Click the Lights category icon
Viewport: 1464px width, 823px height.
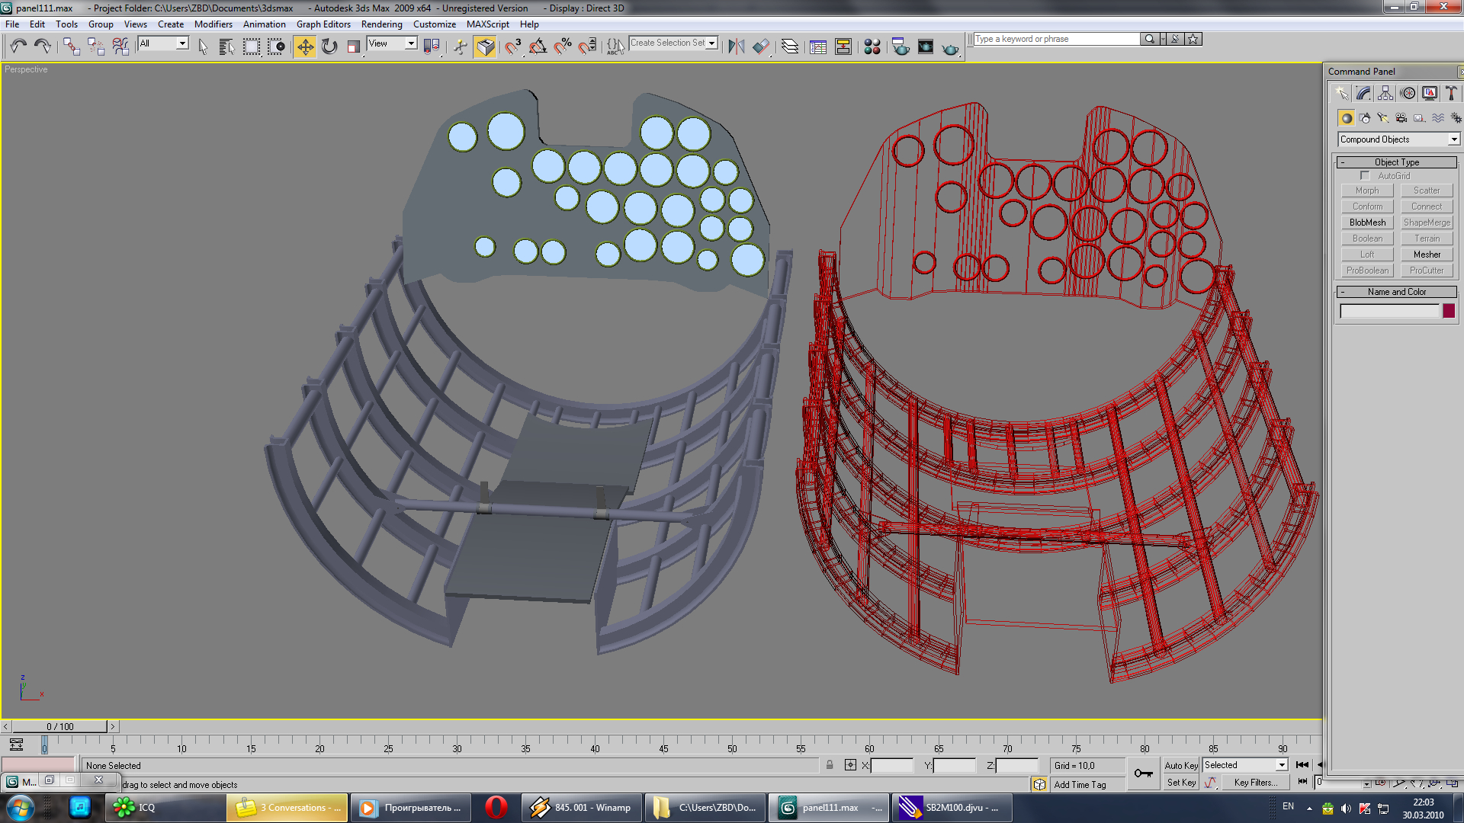pos(1382,118)
